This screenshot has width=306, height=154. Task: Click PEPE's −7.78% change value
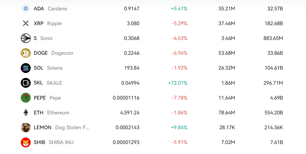click(179, 98)
